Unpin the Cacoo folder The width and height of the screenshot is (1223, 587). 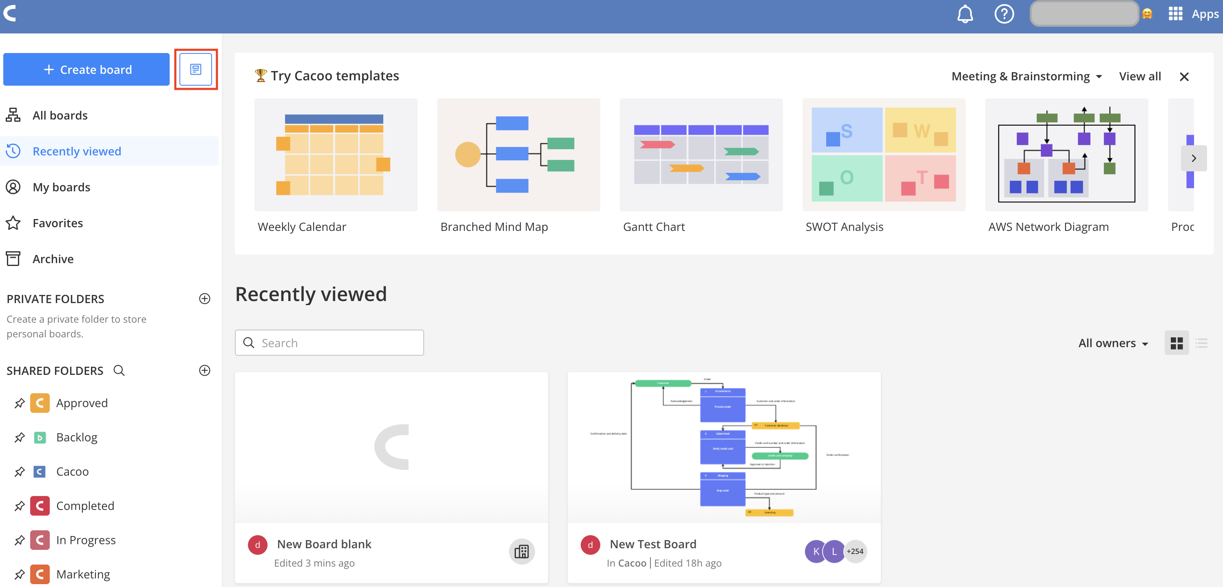20,472
